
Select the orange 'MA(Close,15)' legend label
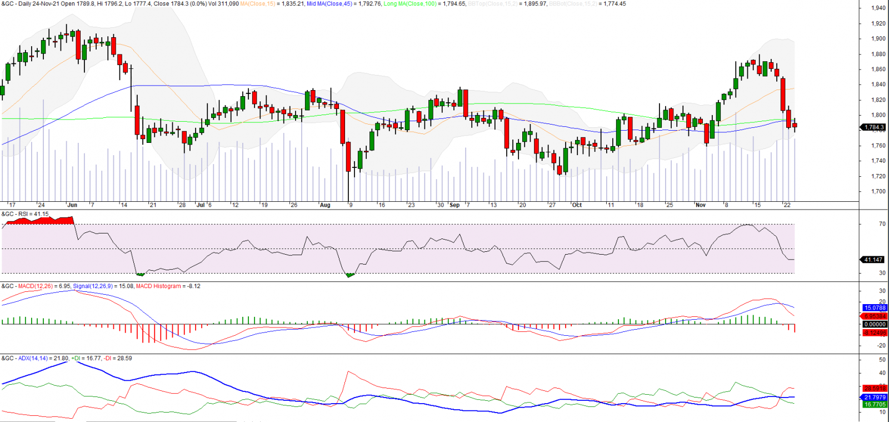click(x=257, y=4)
